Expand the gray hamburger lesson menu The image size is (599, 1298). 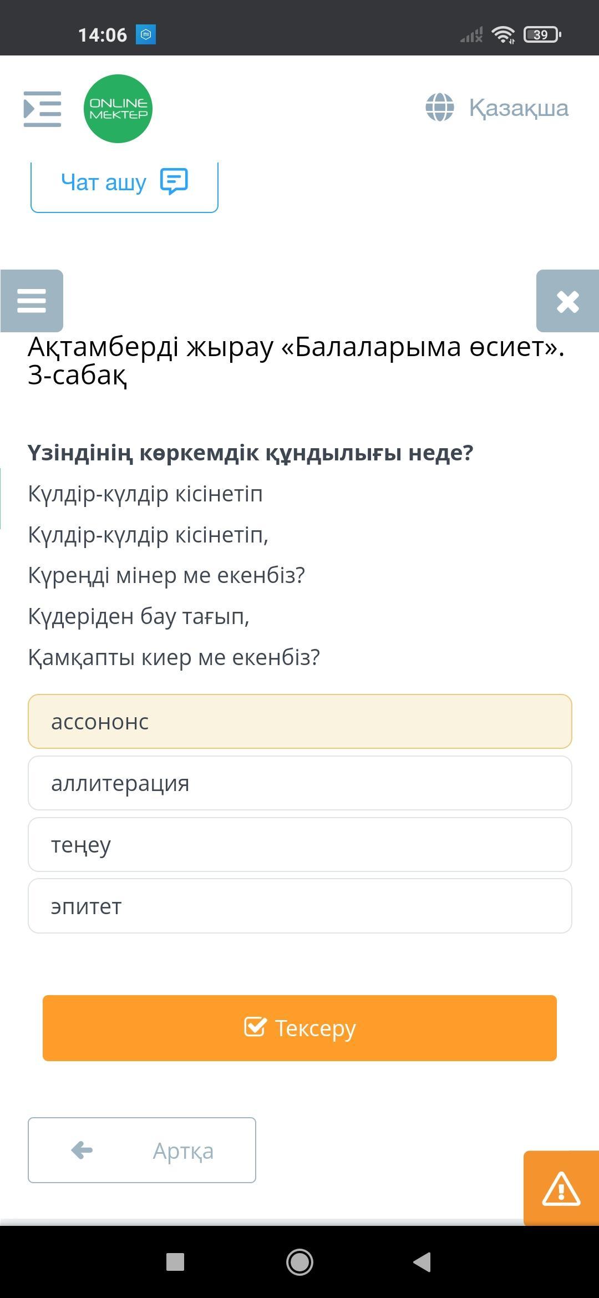click(x=32, y=301)
